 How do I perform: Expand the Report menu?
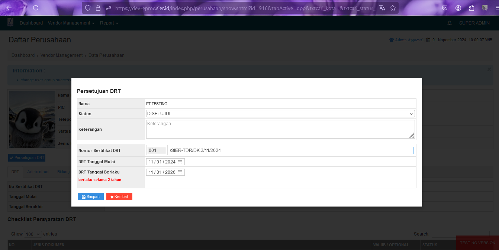coord(109,23)
